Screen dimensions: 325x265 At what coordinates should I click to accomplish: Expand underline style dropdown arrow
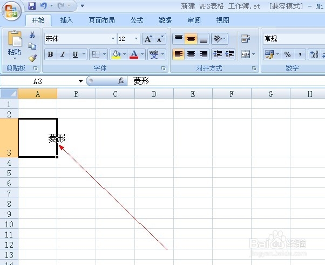pyautogui.click(x=84, y=54)
